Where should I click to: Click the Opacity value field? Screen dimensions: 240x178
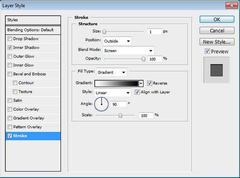(154, 59)
